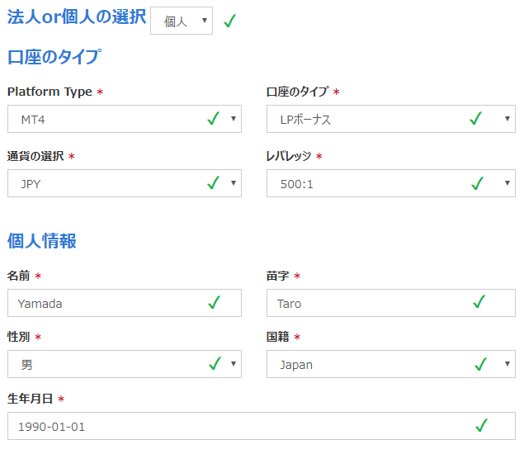
Task: Click the 個人情報 section heading
Action: (42, 241)
